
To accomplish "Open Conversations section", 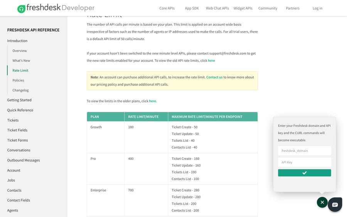I will (x=19, y=150).
